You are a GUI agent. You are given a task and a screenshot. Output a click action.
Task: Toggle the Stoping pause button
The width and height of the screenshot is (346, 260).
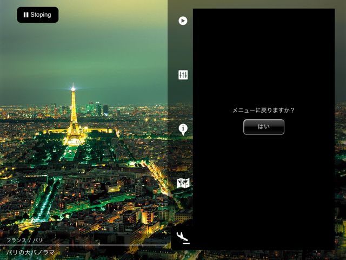(x=38, y=15)
